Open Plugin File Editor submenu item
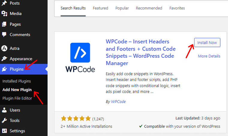The height and width of the screenshot is (136, 228). pyautogui.click(x=17, y=98)
